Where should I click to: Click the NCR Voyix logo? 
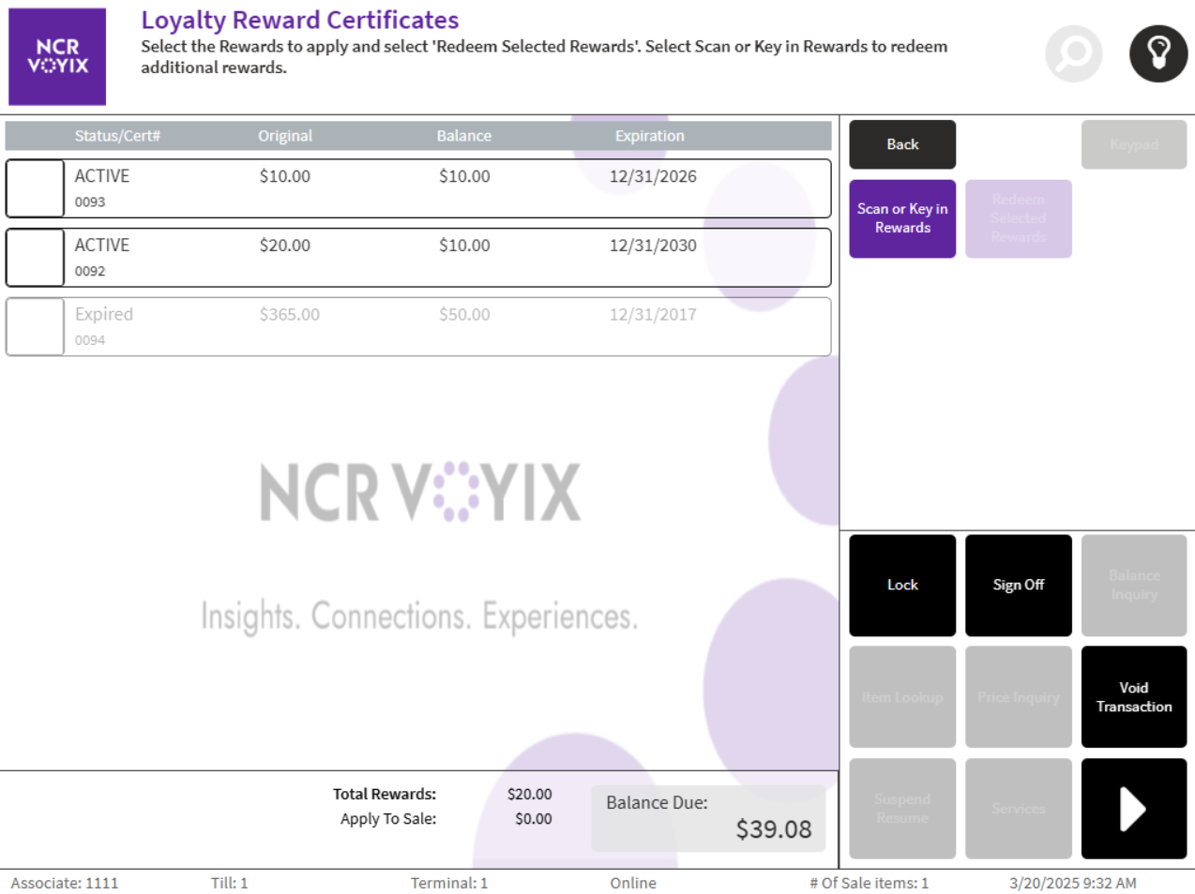(x=57, y=57)
